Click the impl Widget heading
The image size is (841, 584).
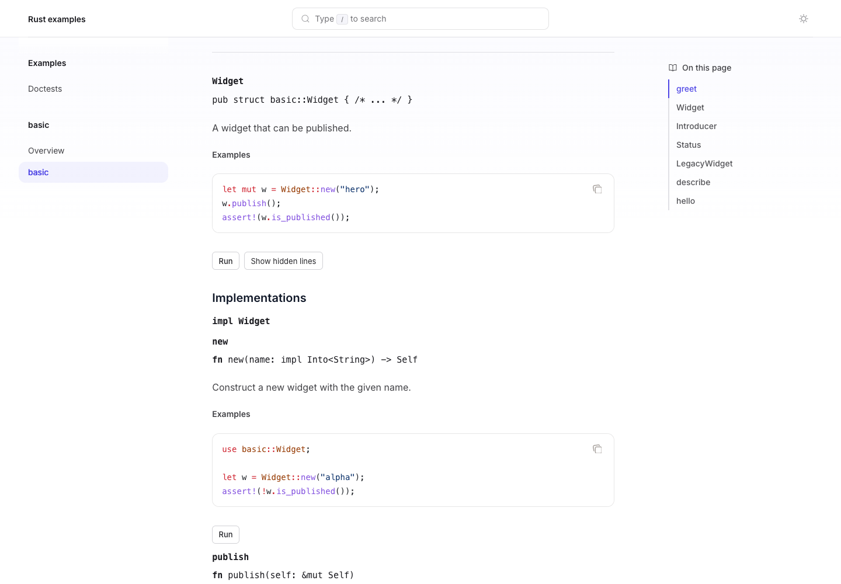(x=241, y=321)
